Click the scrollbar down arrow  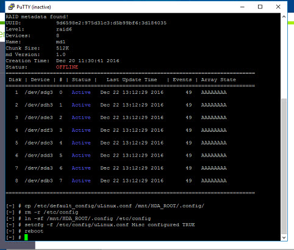coord(284,237)
